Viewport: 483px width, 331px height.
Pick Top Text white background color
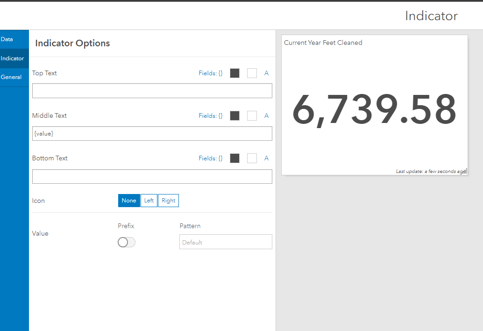click(252, 73)
